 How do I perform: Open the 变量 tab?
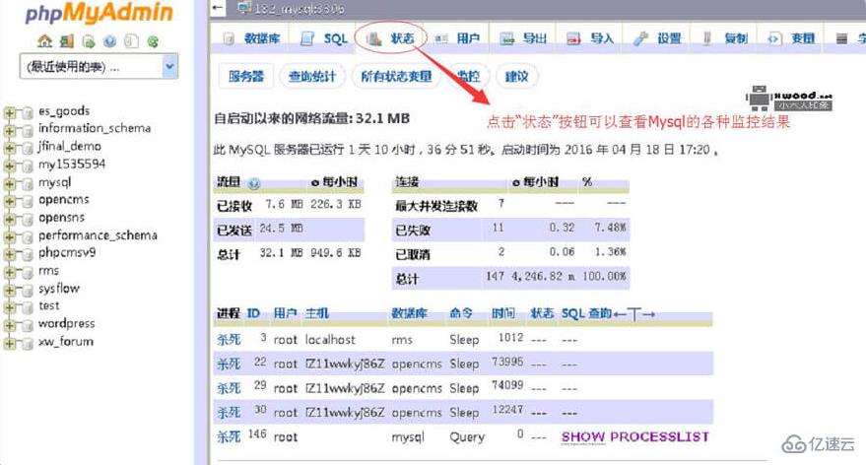pos(791,38)
